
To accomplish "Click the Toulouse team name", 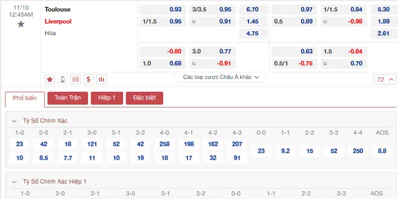I will [x=58, y=9].
